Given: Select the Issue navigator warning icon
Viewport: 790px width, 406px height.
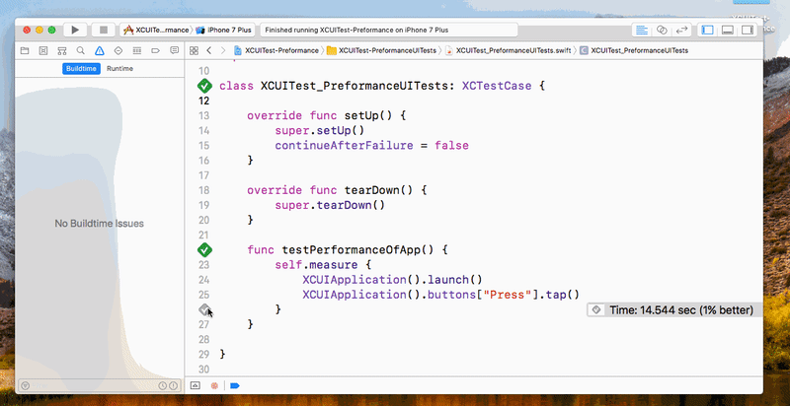Looking at the screenshot, I should [100, 50].
